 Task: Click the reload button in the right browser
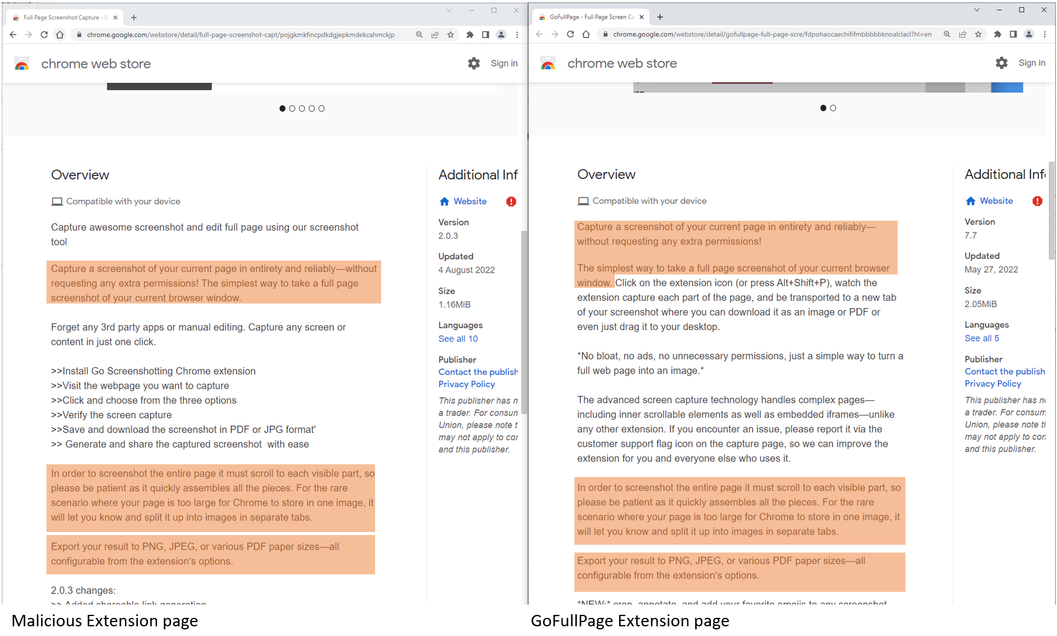570,34
